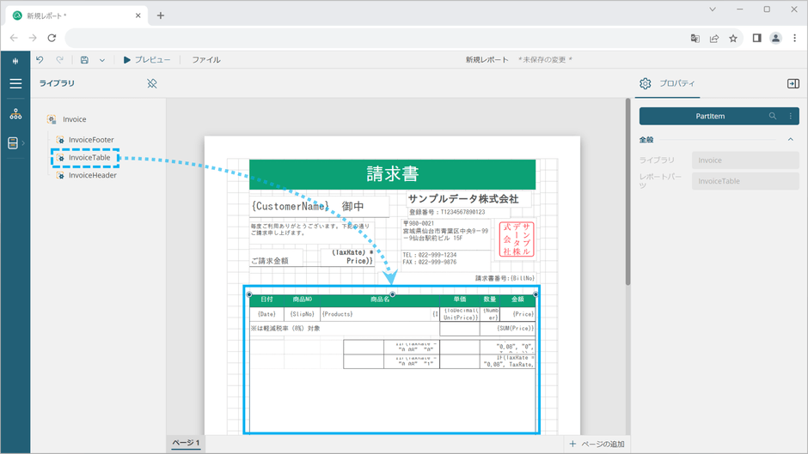Open the report explorer hierarchy icon
This screenshot has height=454, width=808.
click(15, 114)
